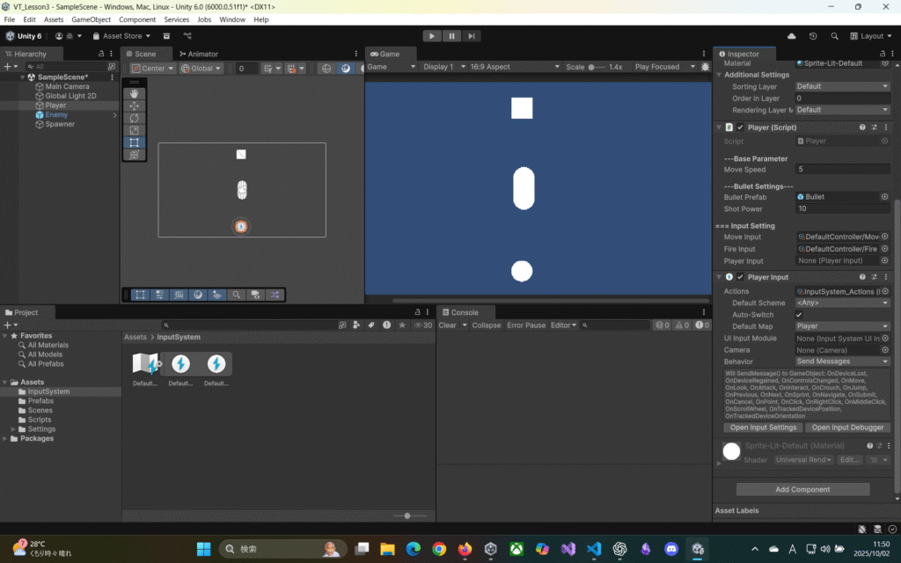Viewport: 901px width, 563px height.
Task: Select the Move tool in Scene toolbar
Action: pos(134,106)
